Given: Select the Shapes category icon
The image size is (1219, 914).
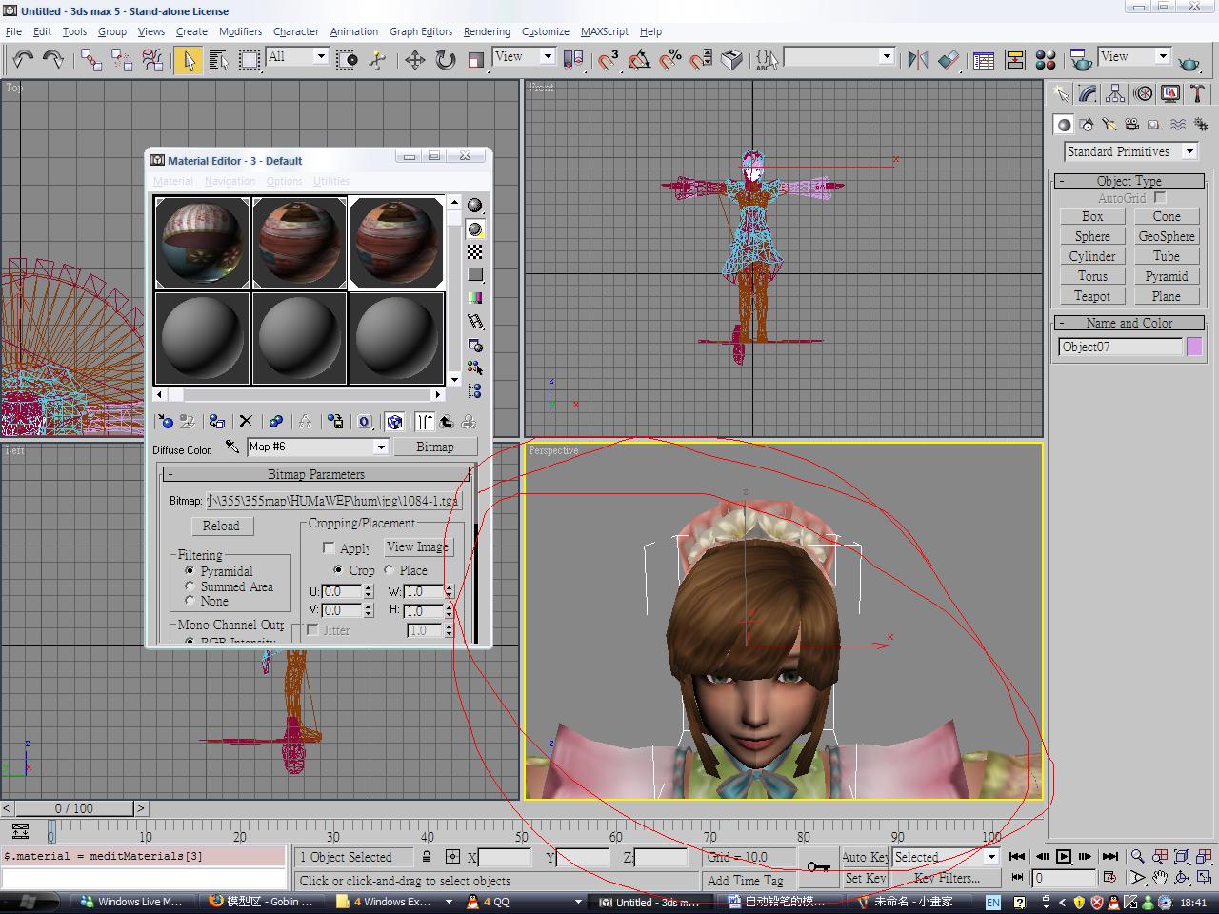Looking at the screenshot, I should coord(1087,124).
